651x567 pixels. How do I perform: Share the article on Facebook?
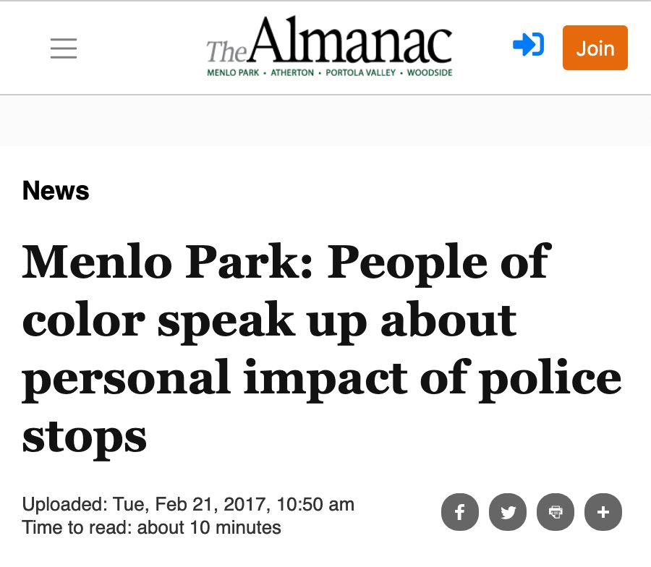click(x=460, y=512)
